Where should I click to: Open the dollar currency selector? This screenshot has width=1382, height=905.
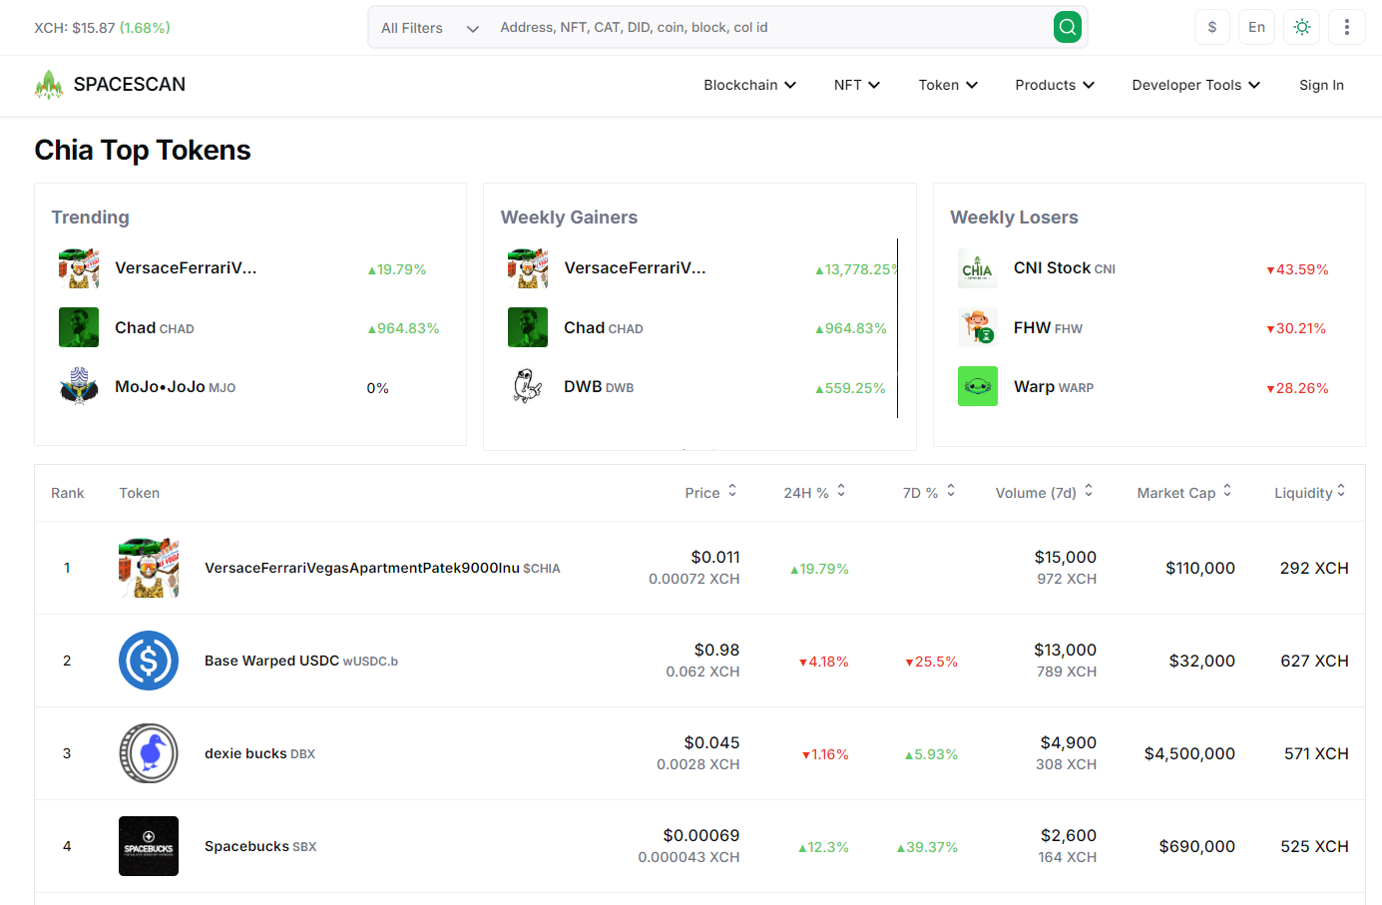tap(1211, 27)
